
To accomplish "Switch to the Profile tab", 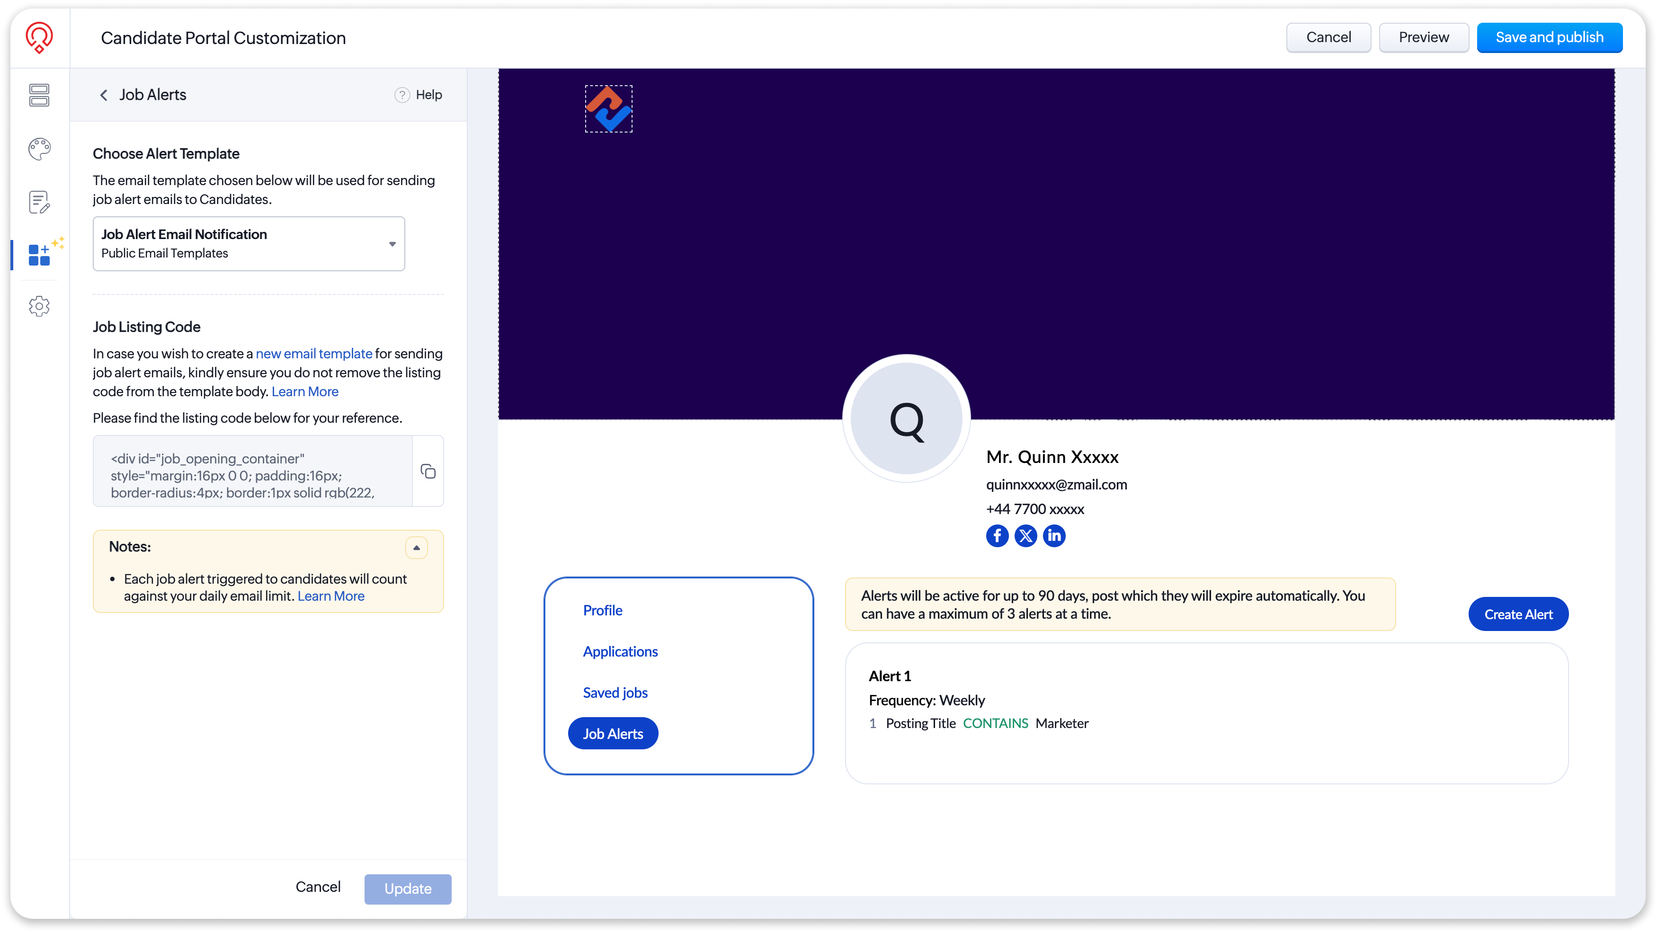I will [x=602, y=610].
